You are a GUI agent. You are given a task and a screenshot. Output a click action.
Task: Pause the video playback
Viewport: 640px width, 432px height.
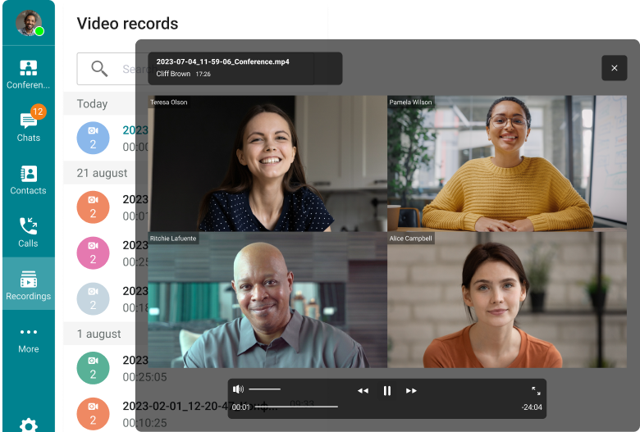point(387,391)
